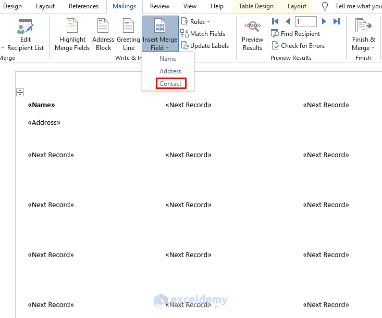Go to previous record
The width and height of the screenshot is (382, 318).
click(288, 21)
